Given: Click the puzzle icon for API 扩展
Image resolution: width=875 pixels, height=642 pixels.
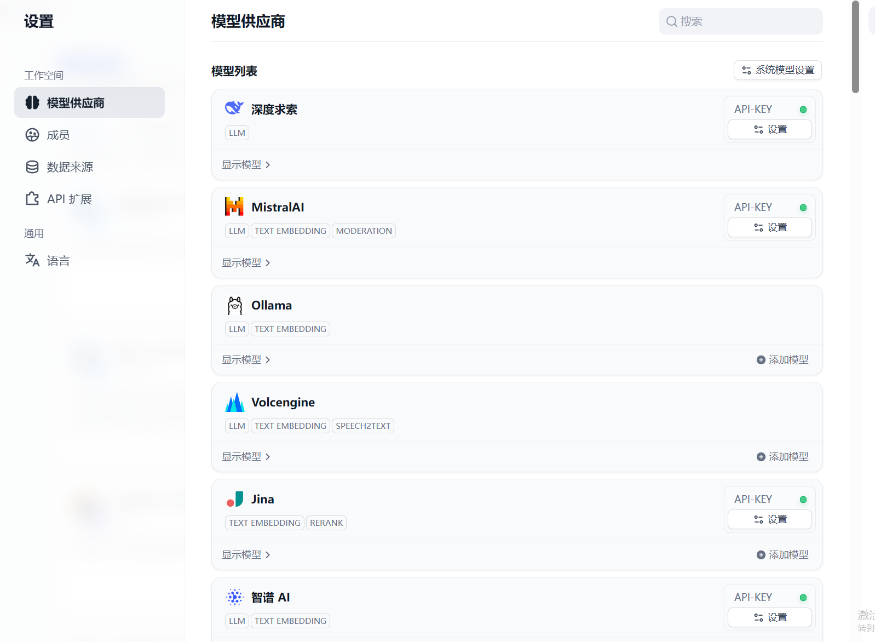Looking at the screenshot, I should 32,198.
